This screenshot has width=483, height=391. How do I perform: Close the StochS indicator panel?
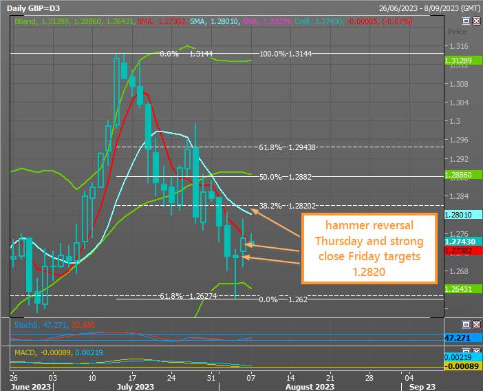coord(476,324)
